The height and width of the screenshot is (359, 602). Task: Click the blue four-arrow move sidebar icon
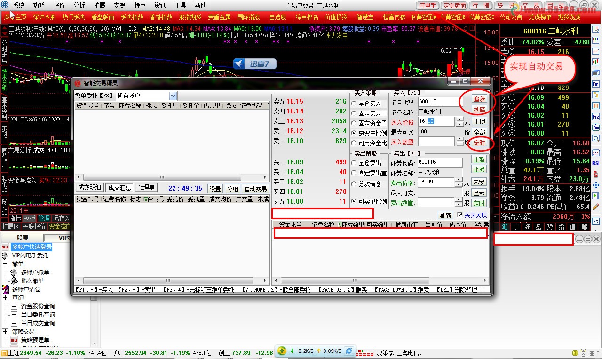(596, 185)
